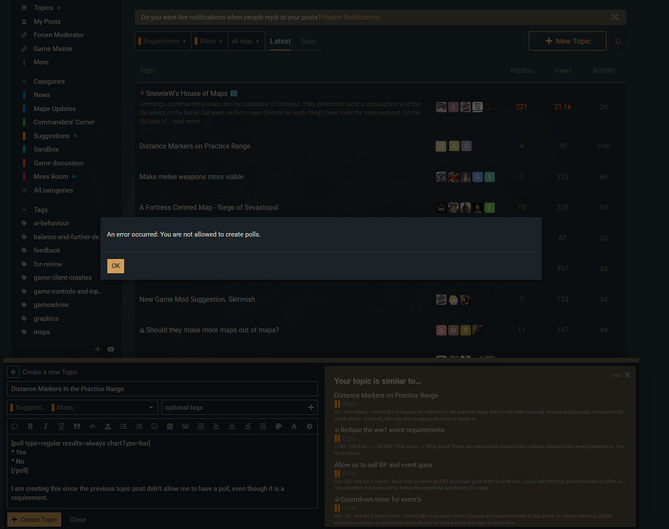Open the emoji picker in the composer

(x=155, y=426)
